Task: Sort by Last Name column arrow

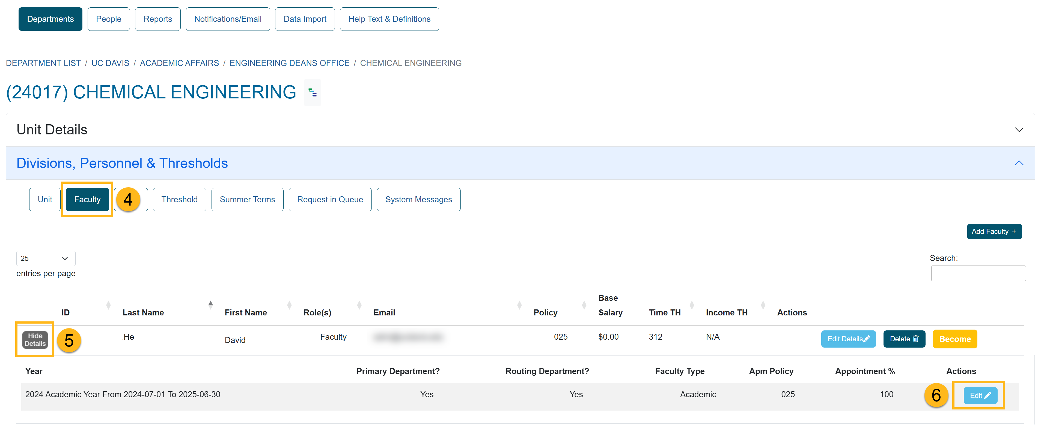Action: coord(210,305)
